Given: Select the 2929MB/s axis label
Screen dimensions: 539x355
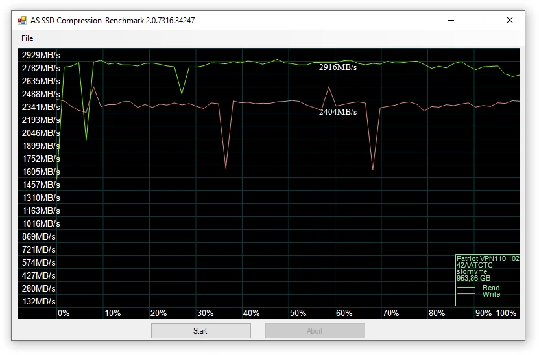Looking at the screenshot, I should point(41,55).
